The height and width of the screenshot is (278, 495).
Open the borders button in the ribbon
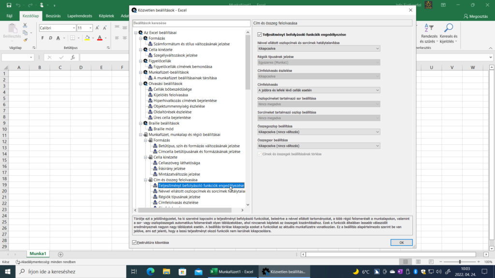73,38
